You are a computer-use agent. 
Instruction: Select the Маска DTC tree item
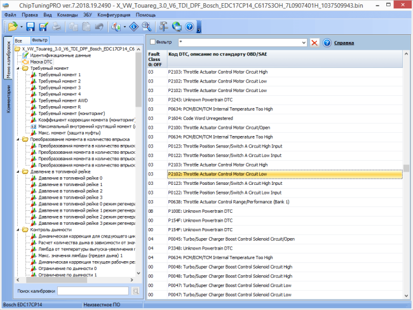pyautogui.click(x=41, y=62)
